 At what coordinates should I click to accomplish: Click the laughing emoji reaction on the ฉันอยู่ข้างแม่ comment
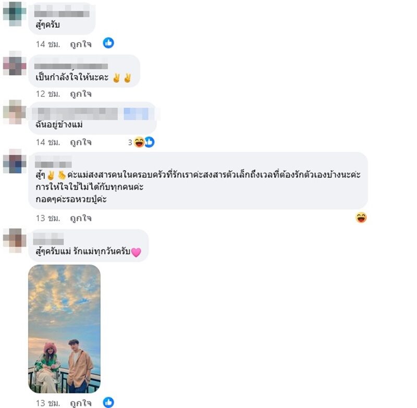point(139,142)
